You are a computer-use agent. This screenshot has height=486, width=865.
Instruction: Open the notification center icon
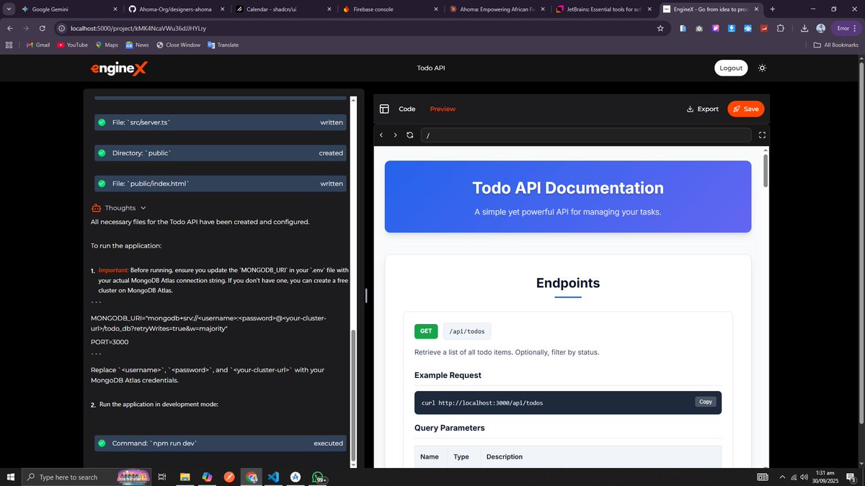[x=851, y=477]
